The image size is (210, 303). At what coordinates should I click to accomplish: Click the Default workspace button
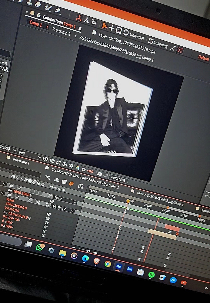pos(203,58)
